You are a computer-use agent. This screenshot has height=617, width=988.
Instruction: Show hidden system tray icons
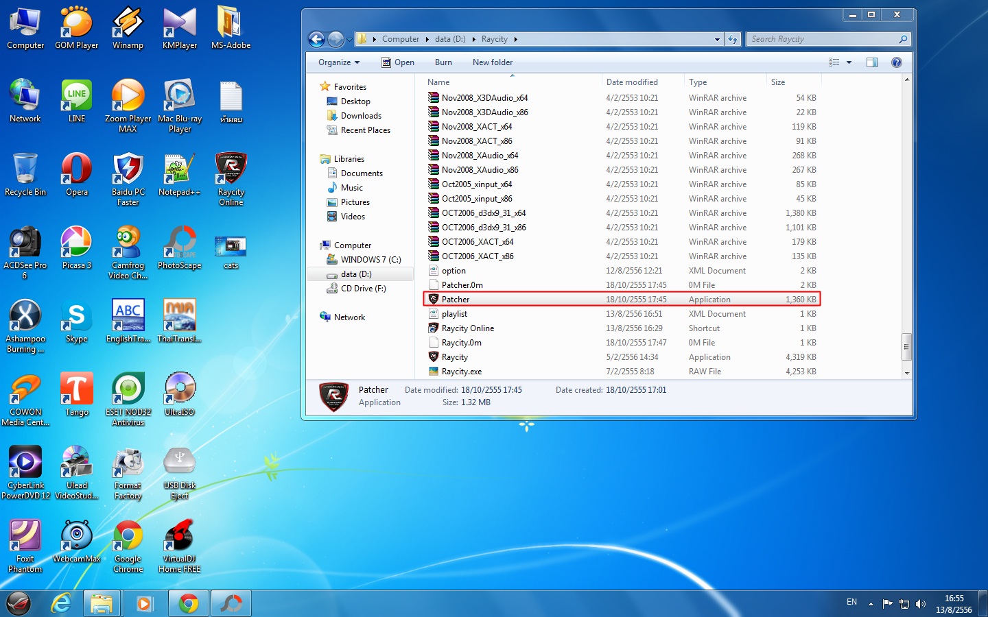pyautogui.click(x=871, y=604)
